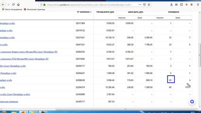Viewport: 201px width, 113px height.
Task: Open the browser home page
Action: click(18, 5)
